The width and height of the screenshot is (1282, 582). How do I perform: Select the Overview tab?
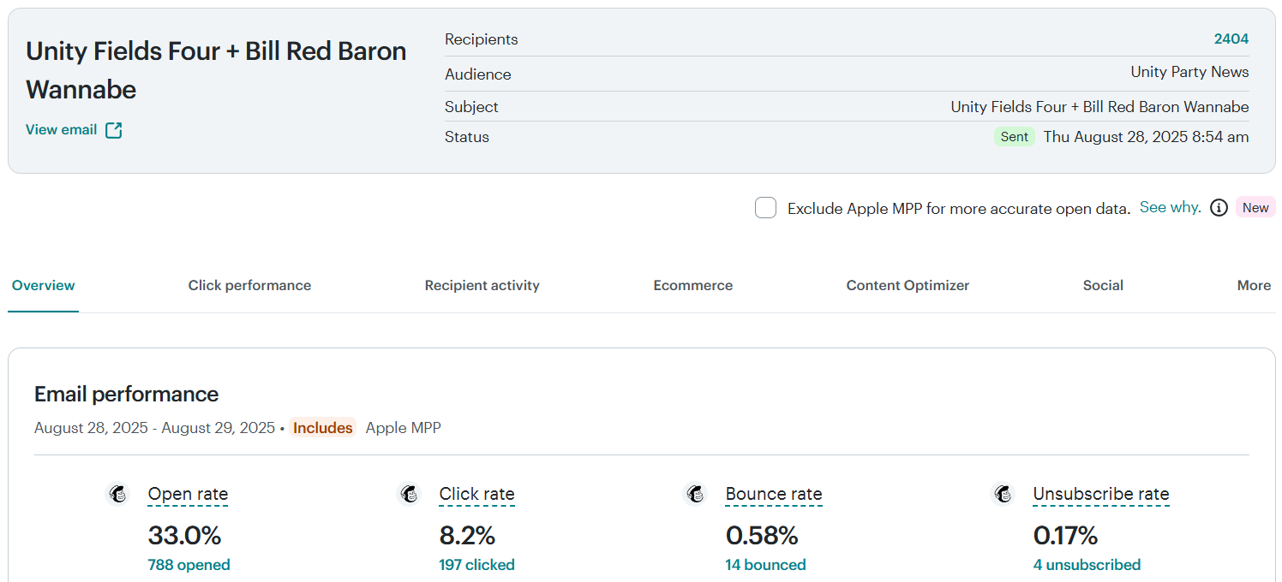(44, 286)
